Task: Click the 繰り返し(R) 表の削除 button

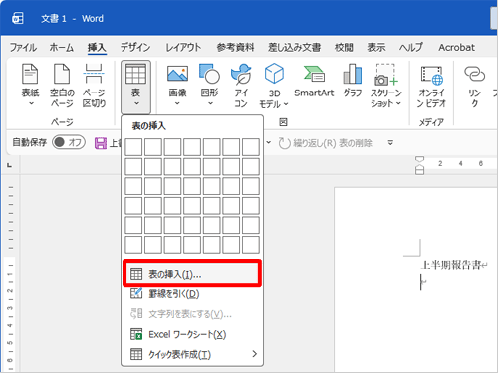Action: (x=325, y=143)
